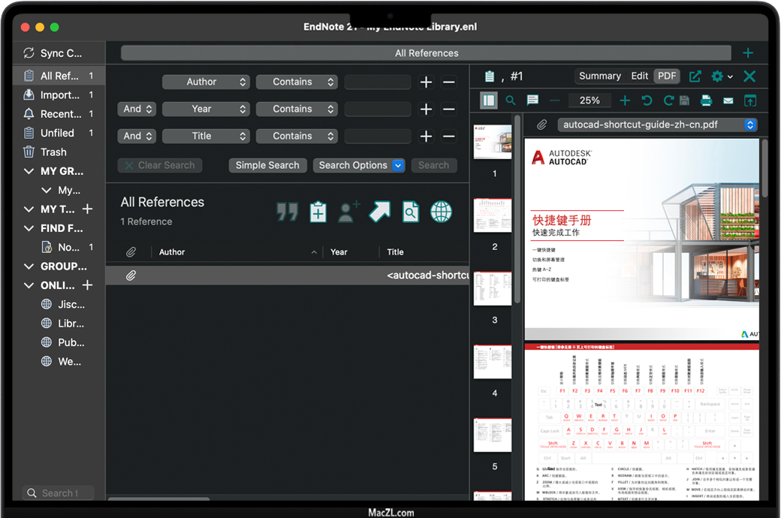
Task: Click the print PDF icon
Action: point(706,101)
